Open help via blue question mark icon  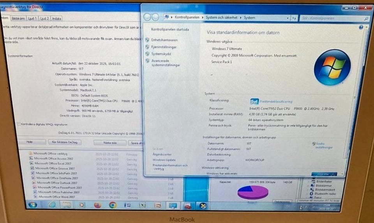click(x=361, y=27)
